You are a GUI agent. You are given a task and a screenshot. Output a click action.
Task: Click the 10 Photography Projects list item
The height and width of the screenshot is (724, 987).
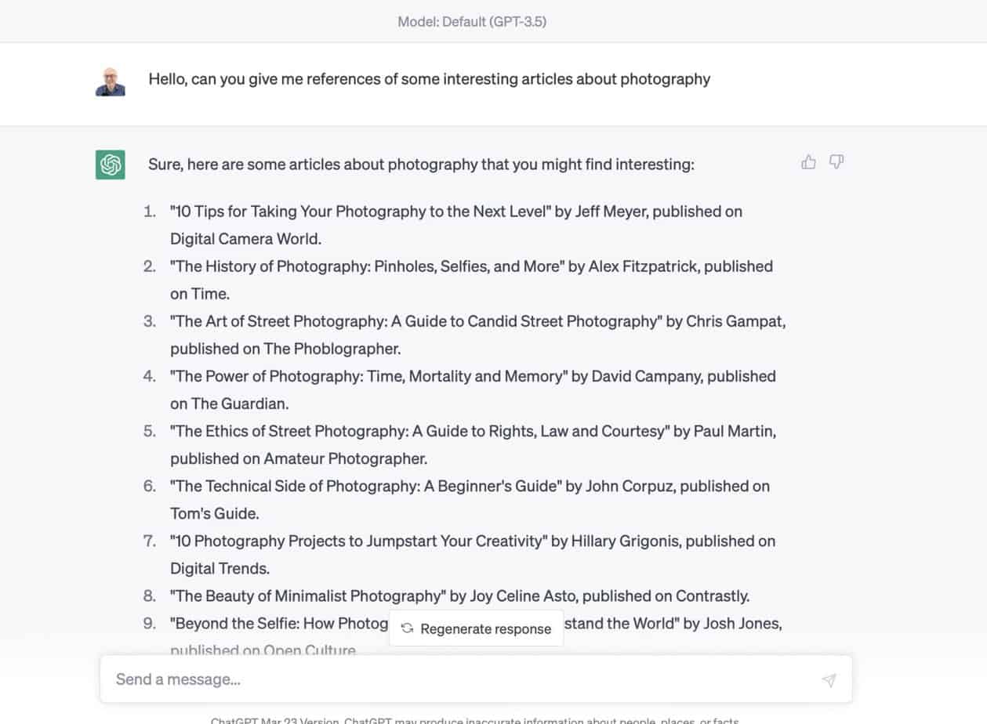(x=473, y=554)
